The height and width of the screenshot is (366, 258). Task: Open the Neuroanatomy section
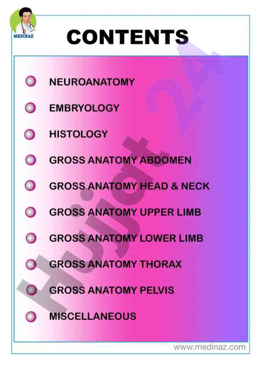coord(92,82)
